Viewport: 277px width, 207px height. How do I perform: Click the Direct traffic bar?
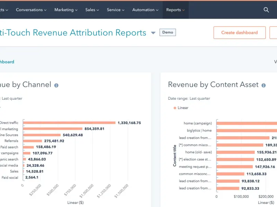69,122
